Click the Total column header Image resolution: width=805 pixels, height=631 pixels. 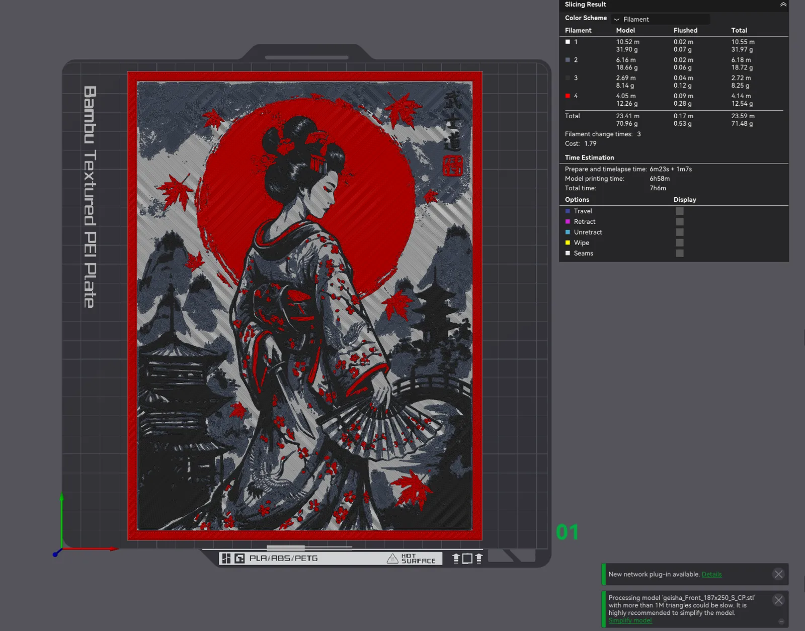tap(739, 30)
